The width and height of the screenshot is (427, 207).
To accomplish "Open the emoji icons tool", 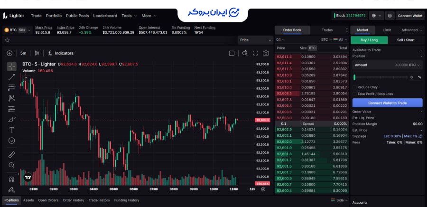I will click(12, 141).
